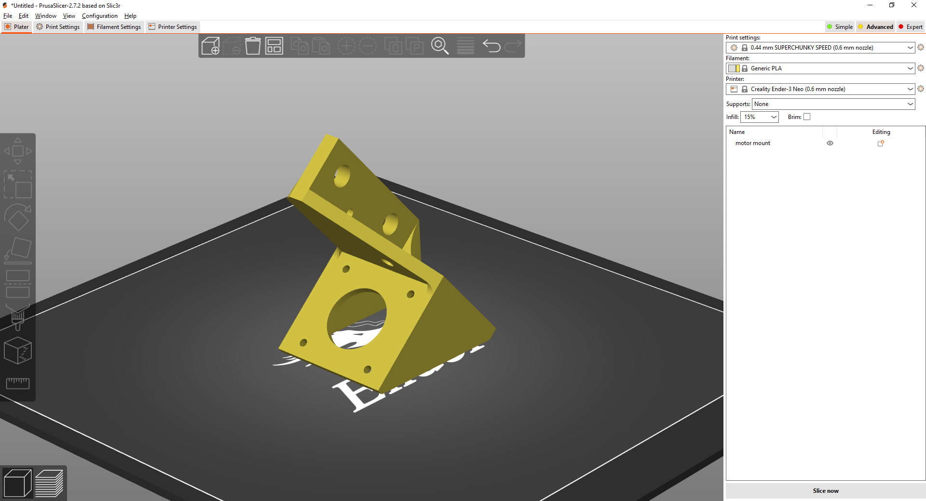
Task: Select the Measure ruler tool
Action: [18, 383]
